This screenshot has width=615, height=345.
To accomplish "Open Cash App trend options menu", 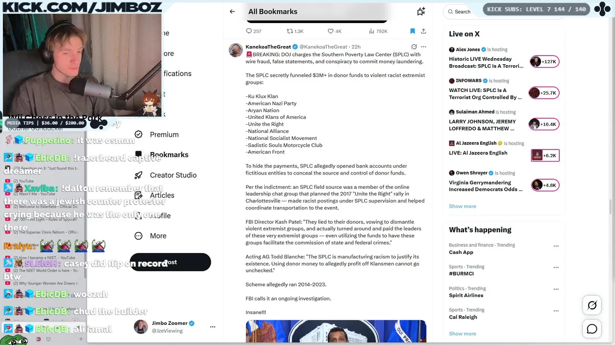I will (x=556, y=246).
